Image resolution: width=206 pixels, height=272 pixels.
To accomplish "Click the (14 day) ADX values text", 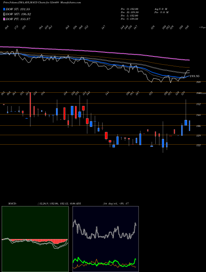I will (x=116, y=203).
